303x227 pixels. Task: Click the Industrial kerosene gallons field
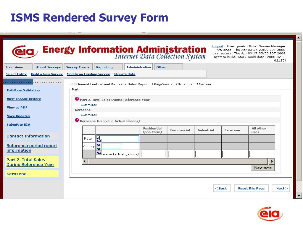click(x=207, y=154)
